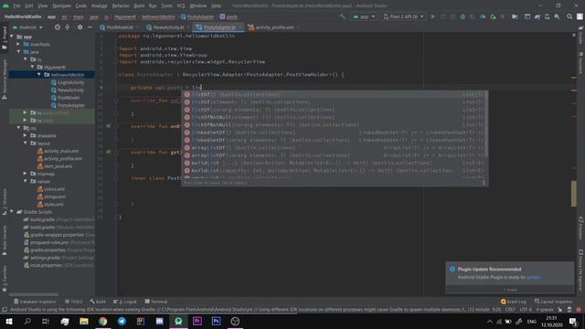Collapse the values folder
585x329 pixels.
pyautogui.click(x=25, y=181)
